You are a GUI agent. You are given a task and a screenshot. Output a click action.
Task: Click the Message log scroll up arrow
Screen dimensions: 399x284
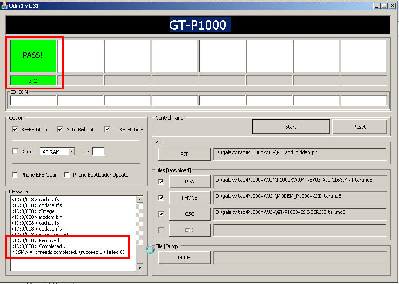click(x=140, y=200)
